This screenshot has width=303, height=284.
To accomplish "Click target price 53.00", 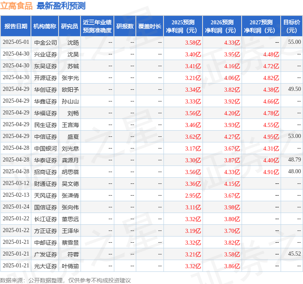I will point(294,136).
